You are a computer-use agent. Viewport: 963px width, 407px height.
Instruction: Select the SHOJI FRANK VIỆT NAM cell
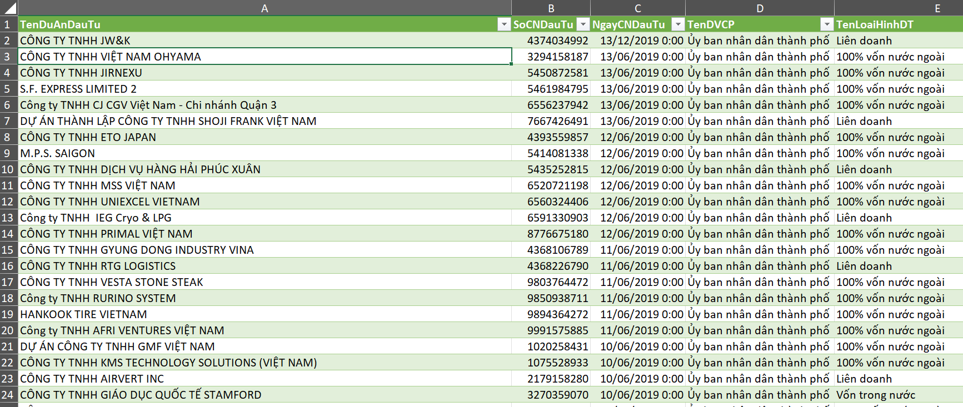(265, 121)
